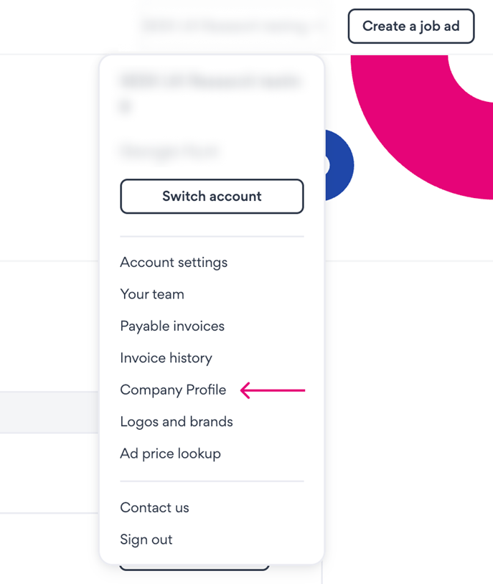Click the blue circle graphic behind menu
The height and width of the screenshot is (584, 493).
point(340,165)
